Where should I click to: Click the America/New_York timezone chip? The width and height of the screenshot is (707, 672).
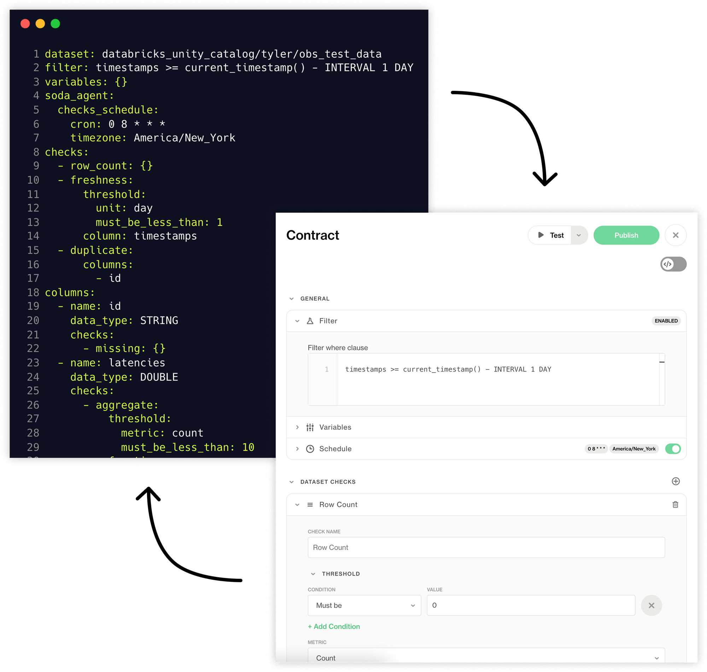click(x=634, y=449)
